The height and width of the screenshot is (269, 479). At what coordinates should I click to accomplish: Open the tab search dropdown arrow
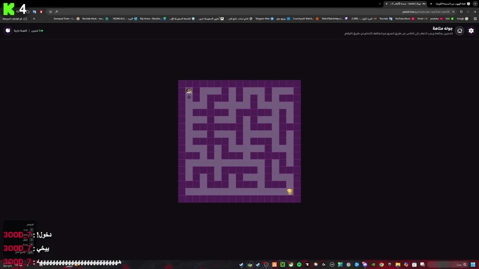(475, 4)
